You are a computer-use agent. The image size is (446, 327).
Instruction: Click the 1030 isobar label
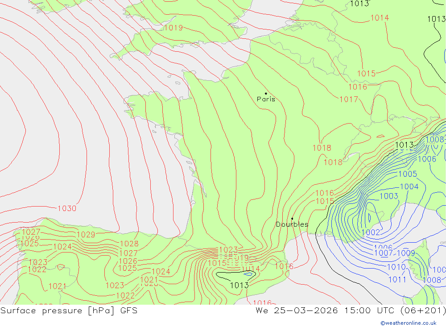pyautogui.click(x=67, y=208)
